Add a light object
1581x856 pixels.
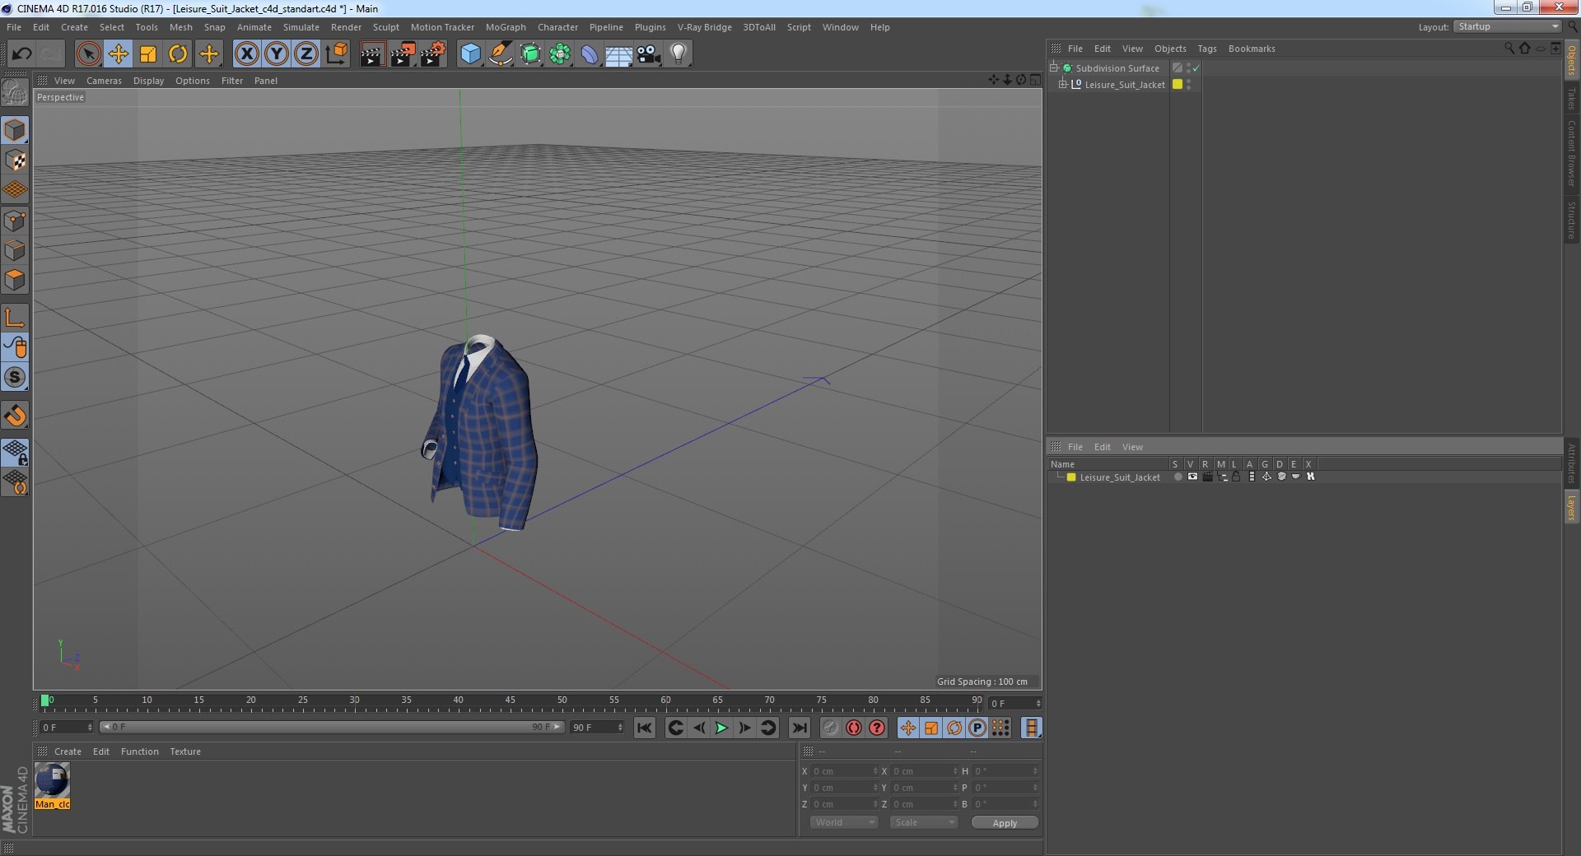(x=678, y=54)
